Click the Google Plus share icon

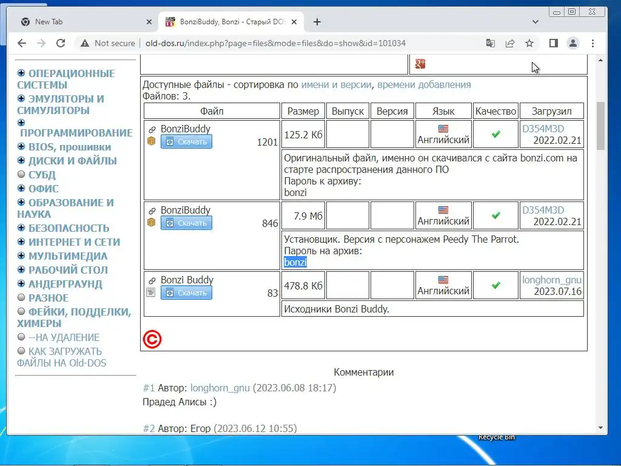[420, 63]
